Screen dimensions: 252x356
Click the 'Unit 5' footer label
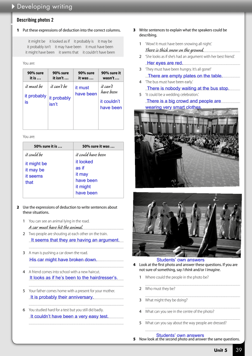[221, 350]
